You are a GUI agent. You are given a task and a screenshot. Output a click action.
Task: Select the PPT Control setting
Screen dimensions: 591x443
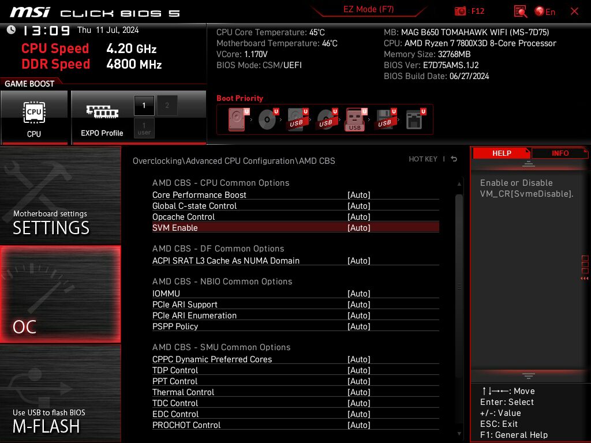click(295, 381)
